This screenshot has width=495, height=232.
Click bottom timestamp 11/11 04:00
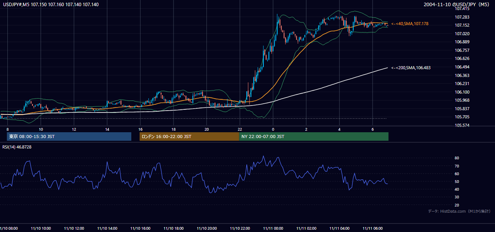point(339,229)
